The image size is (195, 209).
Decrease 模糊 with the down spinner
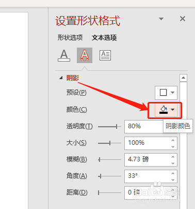tap(173, 163)
